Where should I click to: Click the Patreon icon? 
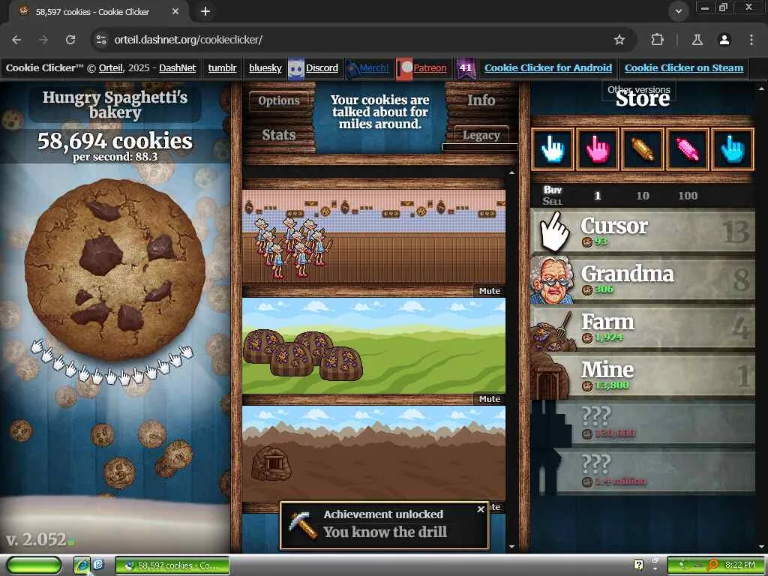[404, 68]
